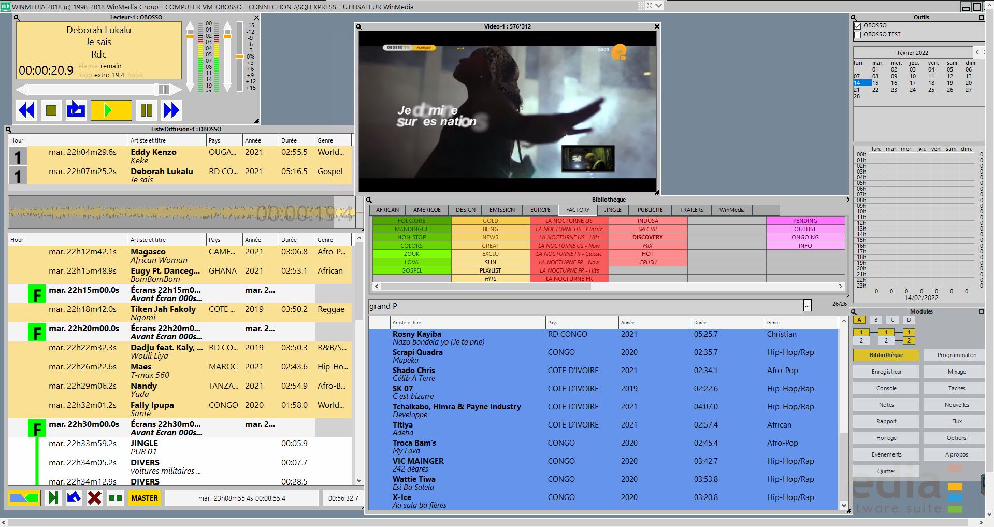Click the yellow play button in Lecteur-1
Screen dimensions: 994x527
click(x=111, y=110)
